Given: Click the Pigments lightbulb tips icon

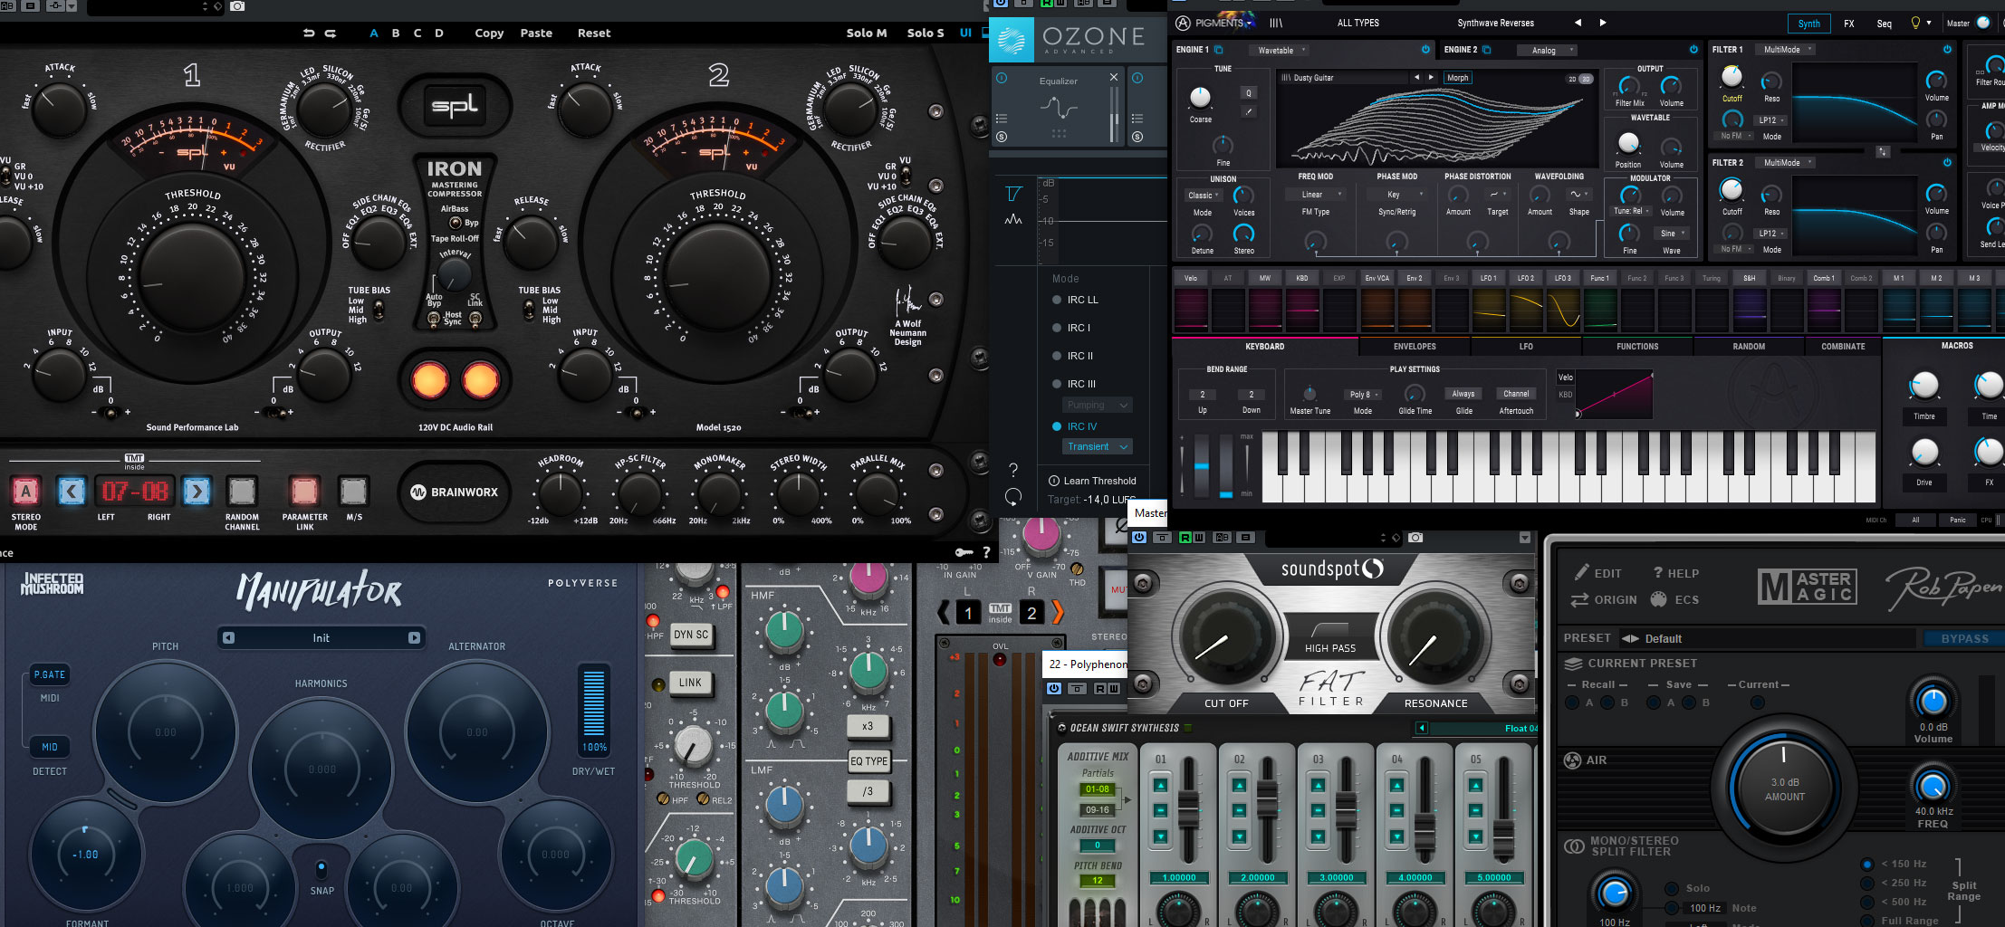Looking at the screenshot, I should (1915, 23).
